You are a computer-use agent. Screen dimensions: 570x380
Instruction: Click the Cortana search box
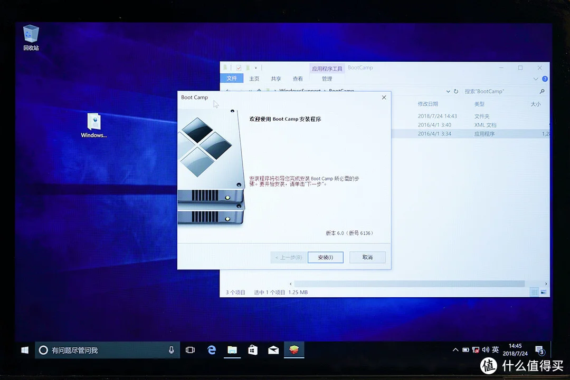pyautogui.click(x=107, y=350)
